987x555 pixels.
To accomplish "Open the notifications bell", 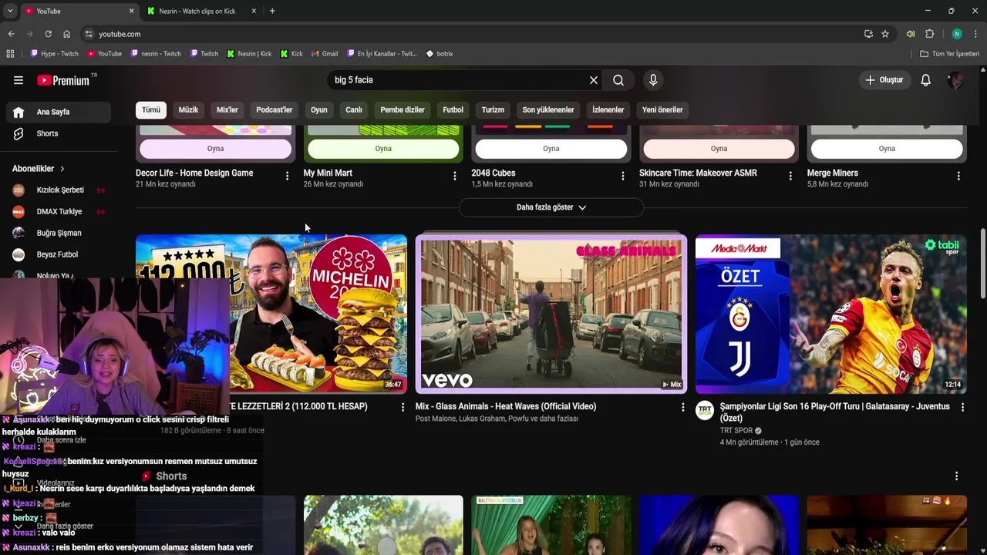I will (x=925, y=80).
